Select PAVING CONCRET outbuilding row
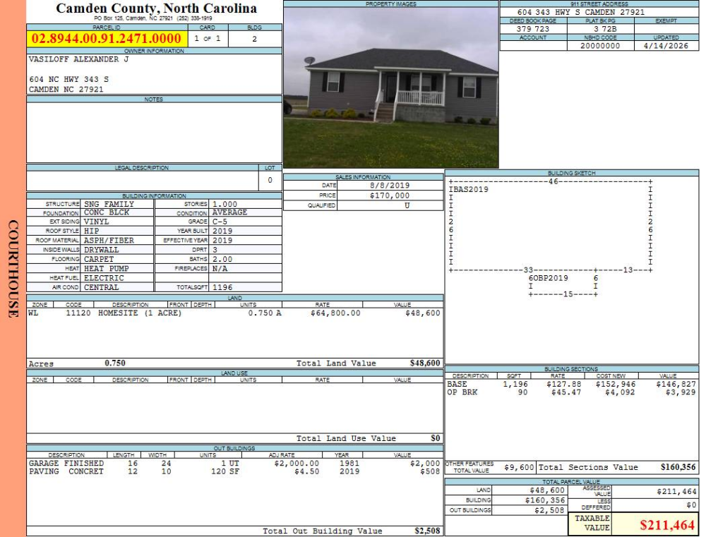 pos(234,472)
